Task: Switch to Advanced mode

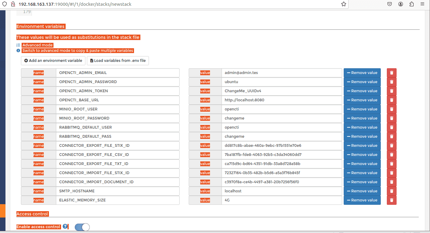Action: click(38, 45)
